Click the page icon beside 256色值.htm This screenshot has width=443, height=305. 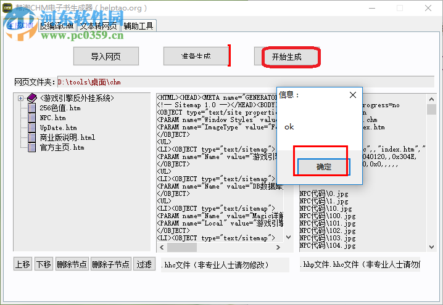(31, 108)
